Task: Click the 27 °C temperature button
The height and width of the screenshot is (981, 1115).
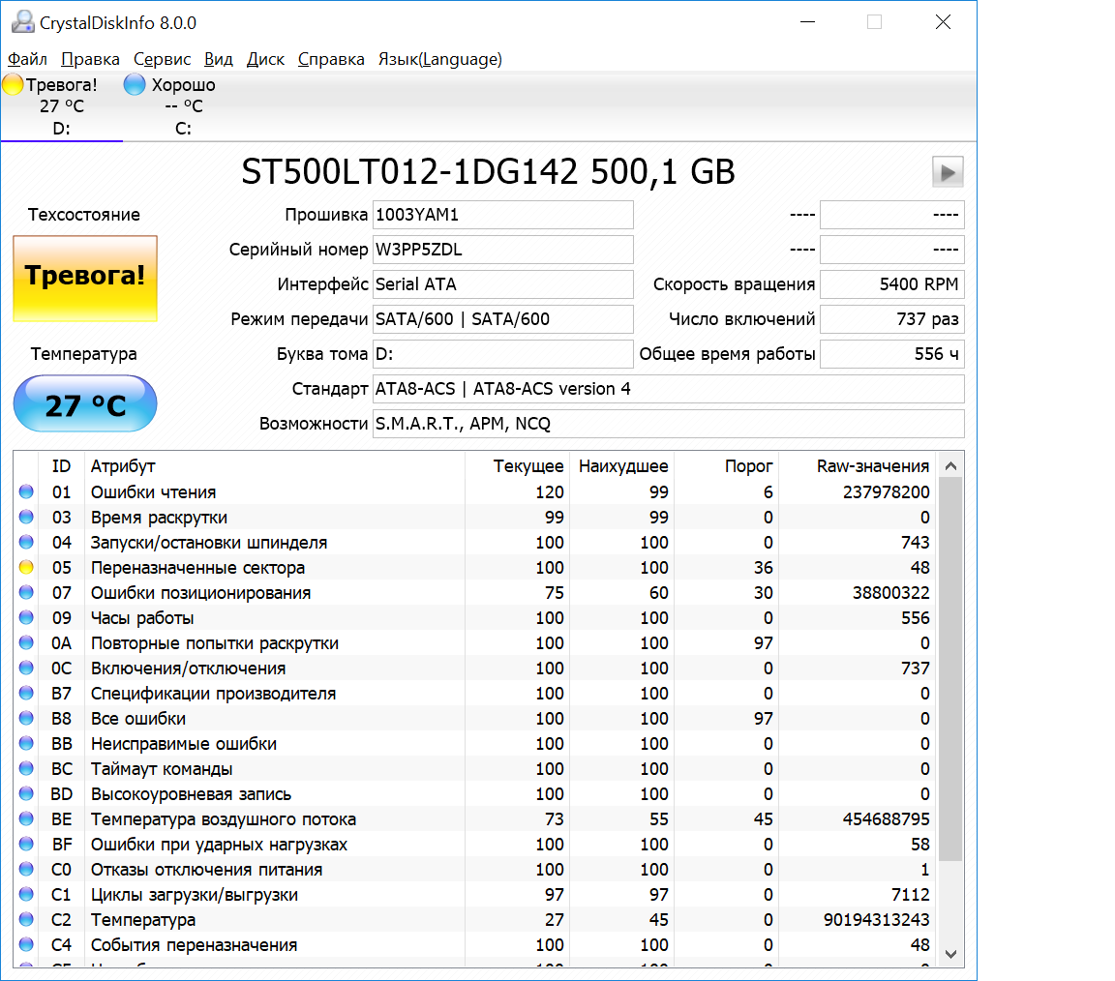Action: click(85, 403)
